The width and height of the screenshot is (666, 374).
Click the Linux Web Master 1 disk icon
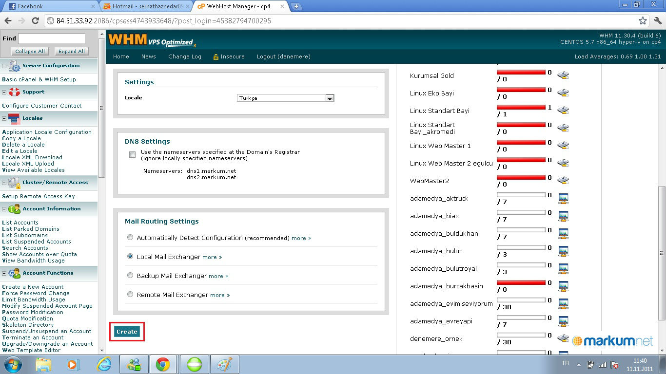click(x=563, y=145)
